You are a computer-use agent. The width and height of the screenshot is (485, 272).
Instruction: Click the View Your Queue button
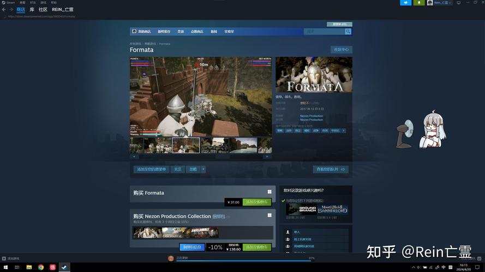(331, 169)
